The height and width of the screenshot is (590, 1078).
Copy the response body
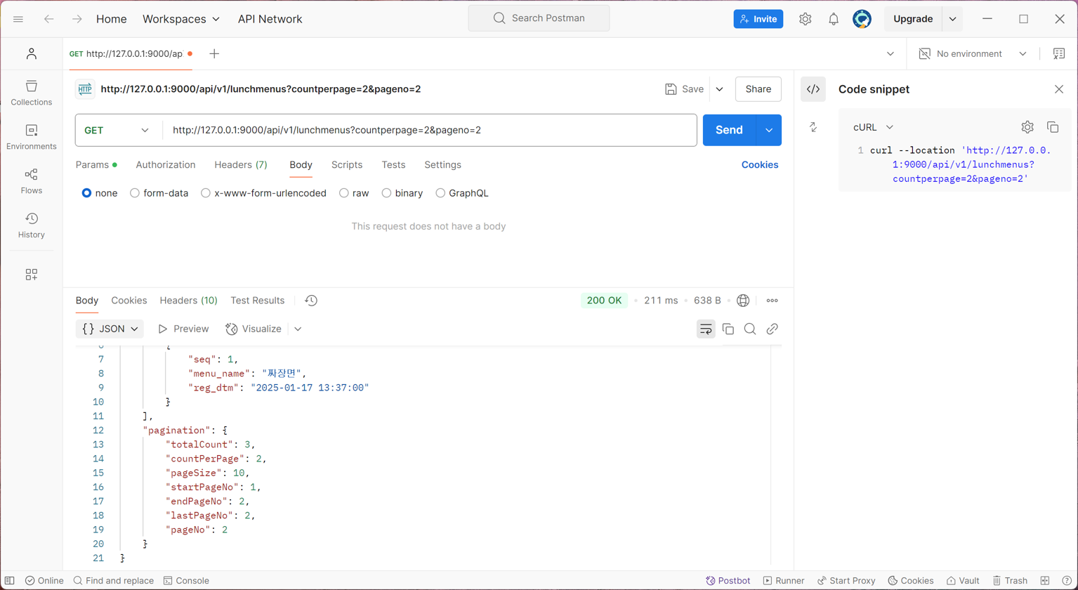click(728, 329)
